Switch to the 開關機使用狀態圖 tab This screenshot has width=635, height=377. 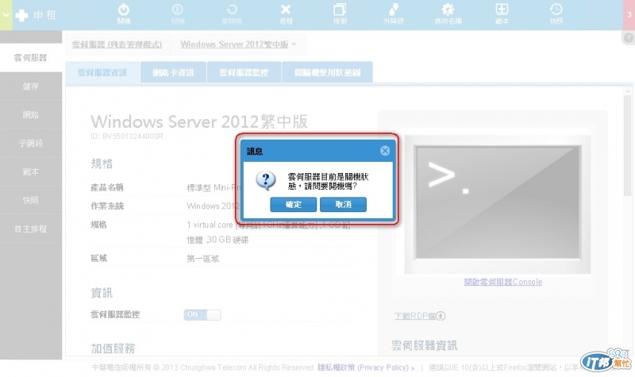[x=327, y=72]
